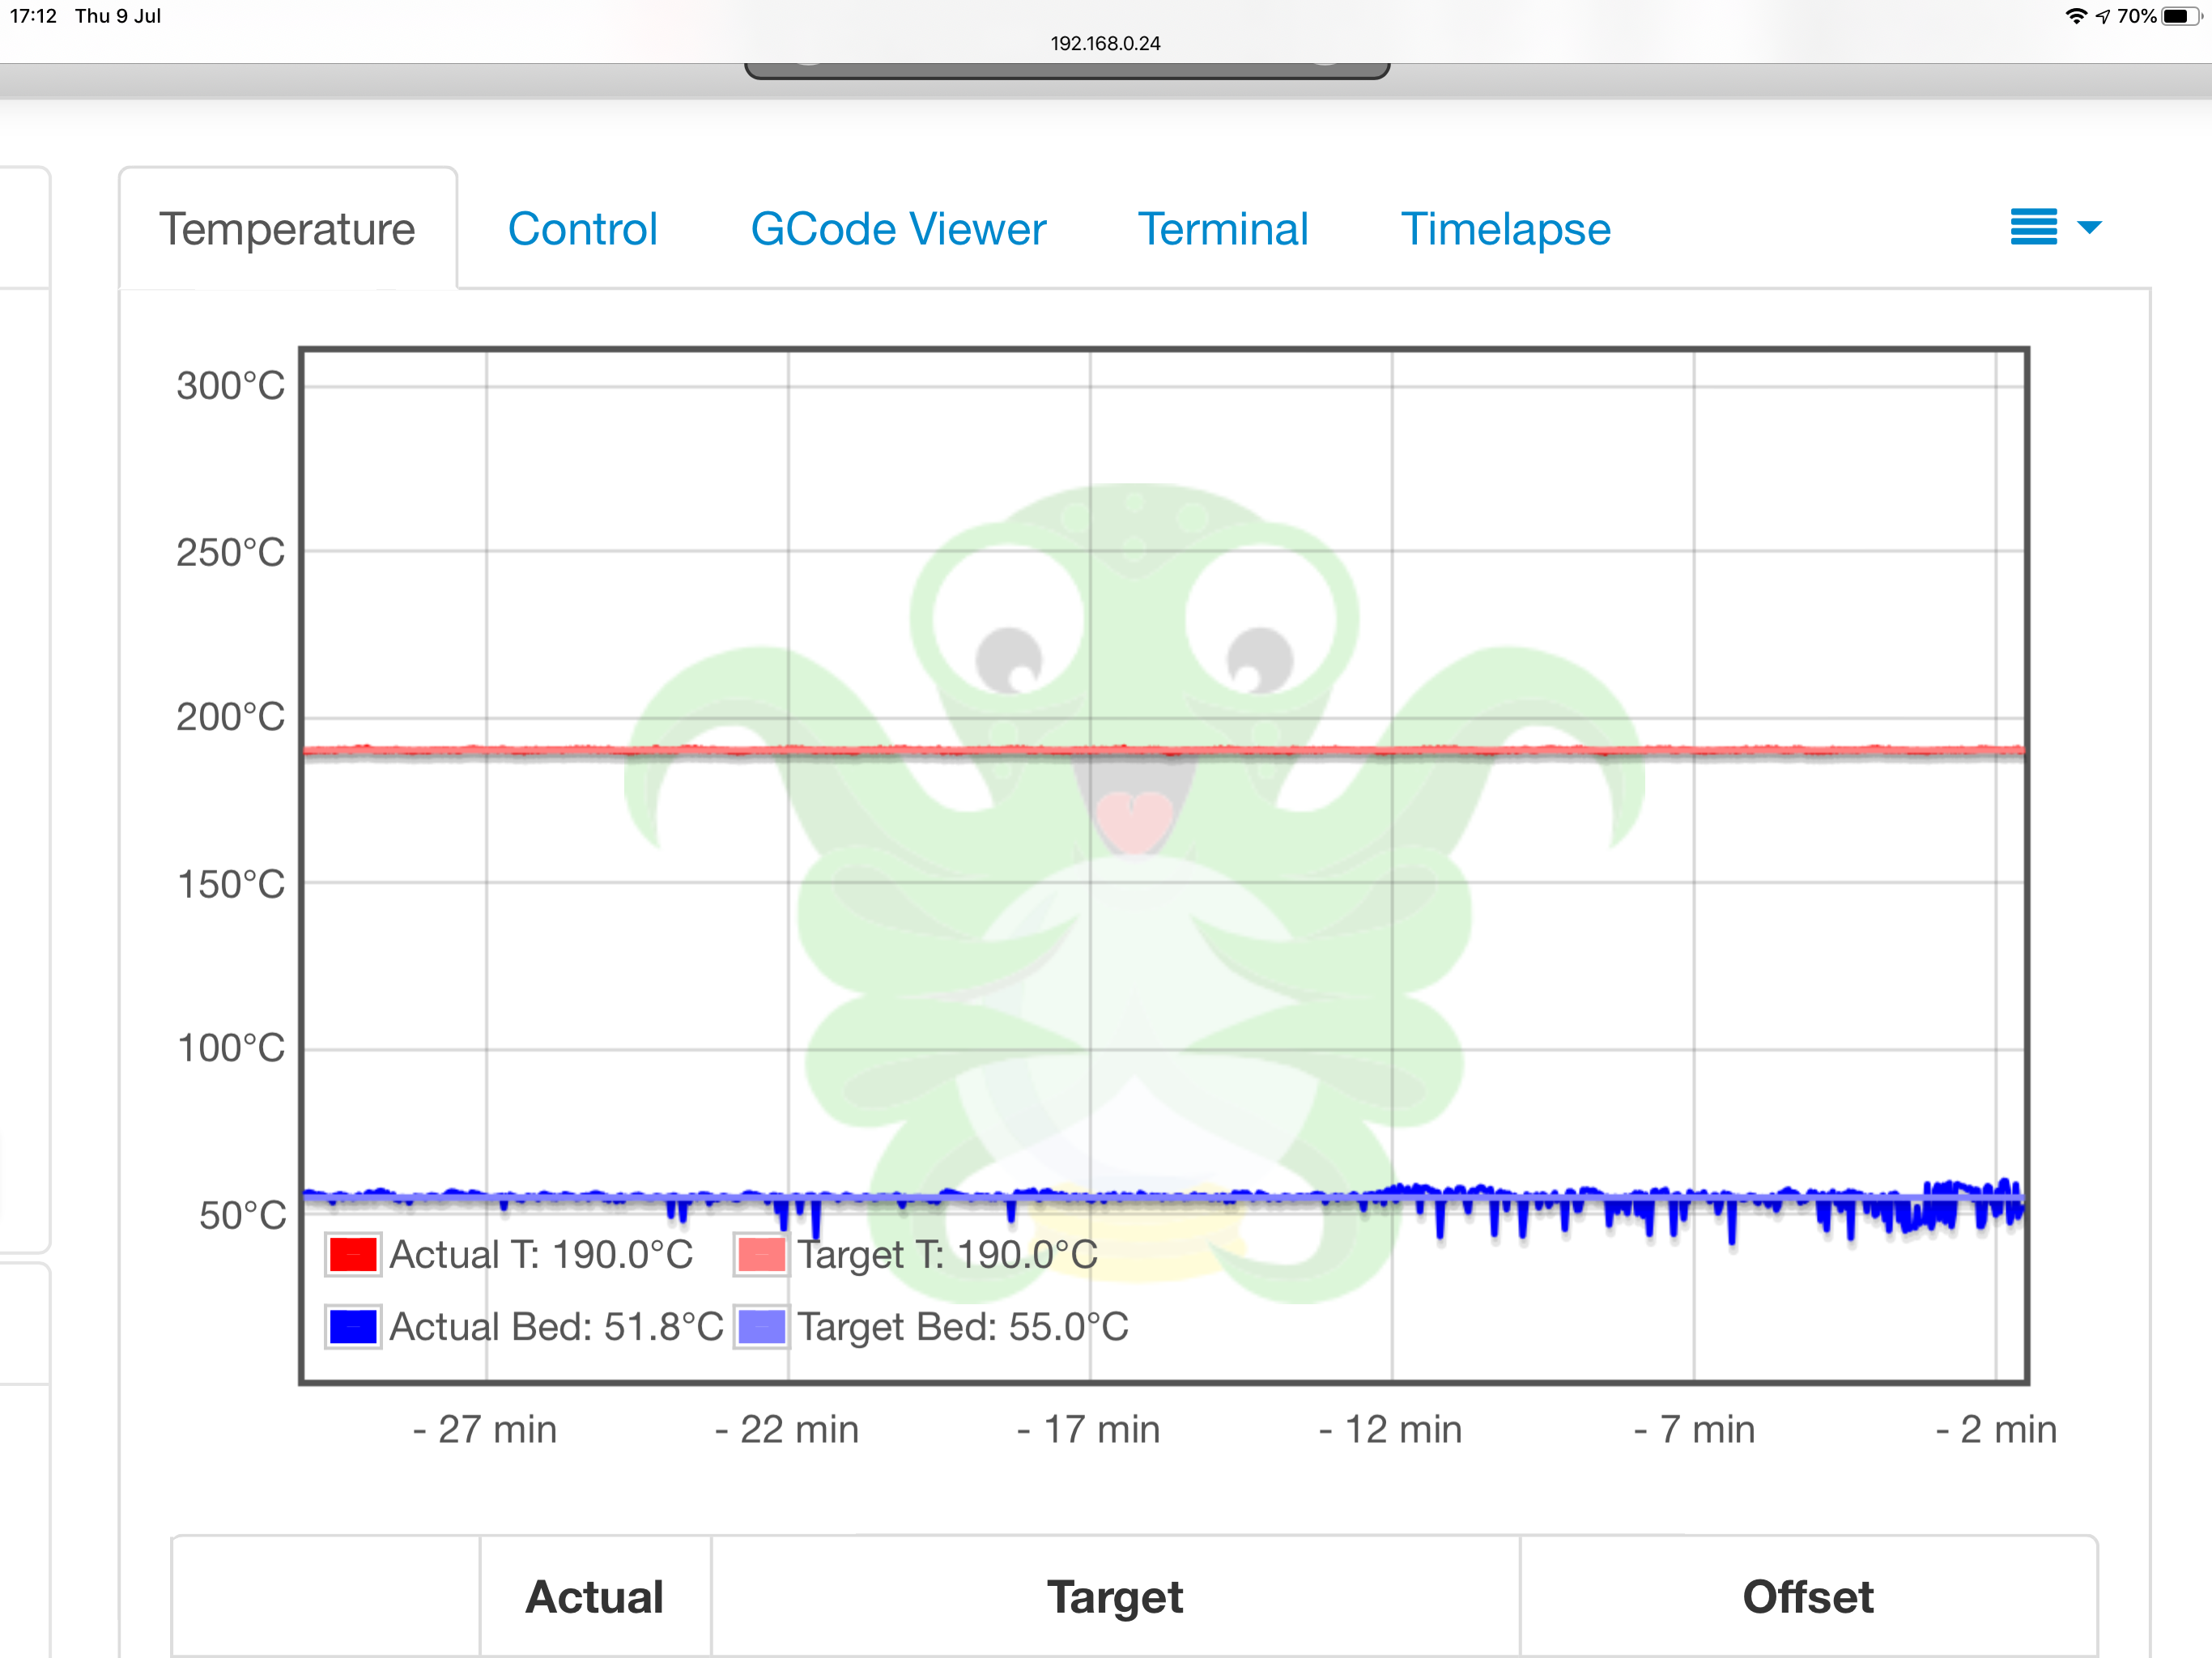Image resolution: width=2212 pixels, height=1658 pixels.
Task: Click the 'Actual Bed: 51.8°C' legend label
Action: tap(556, 1327)
